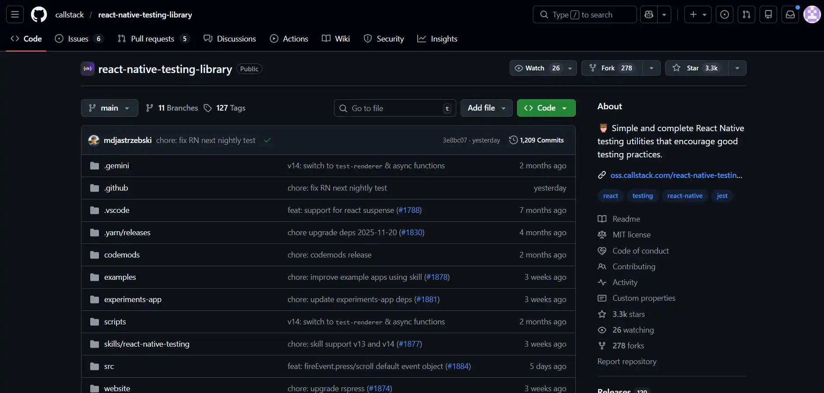
Task: Switch to the Discussions tab
Action: tap(230, 39)
